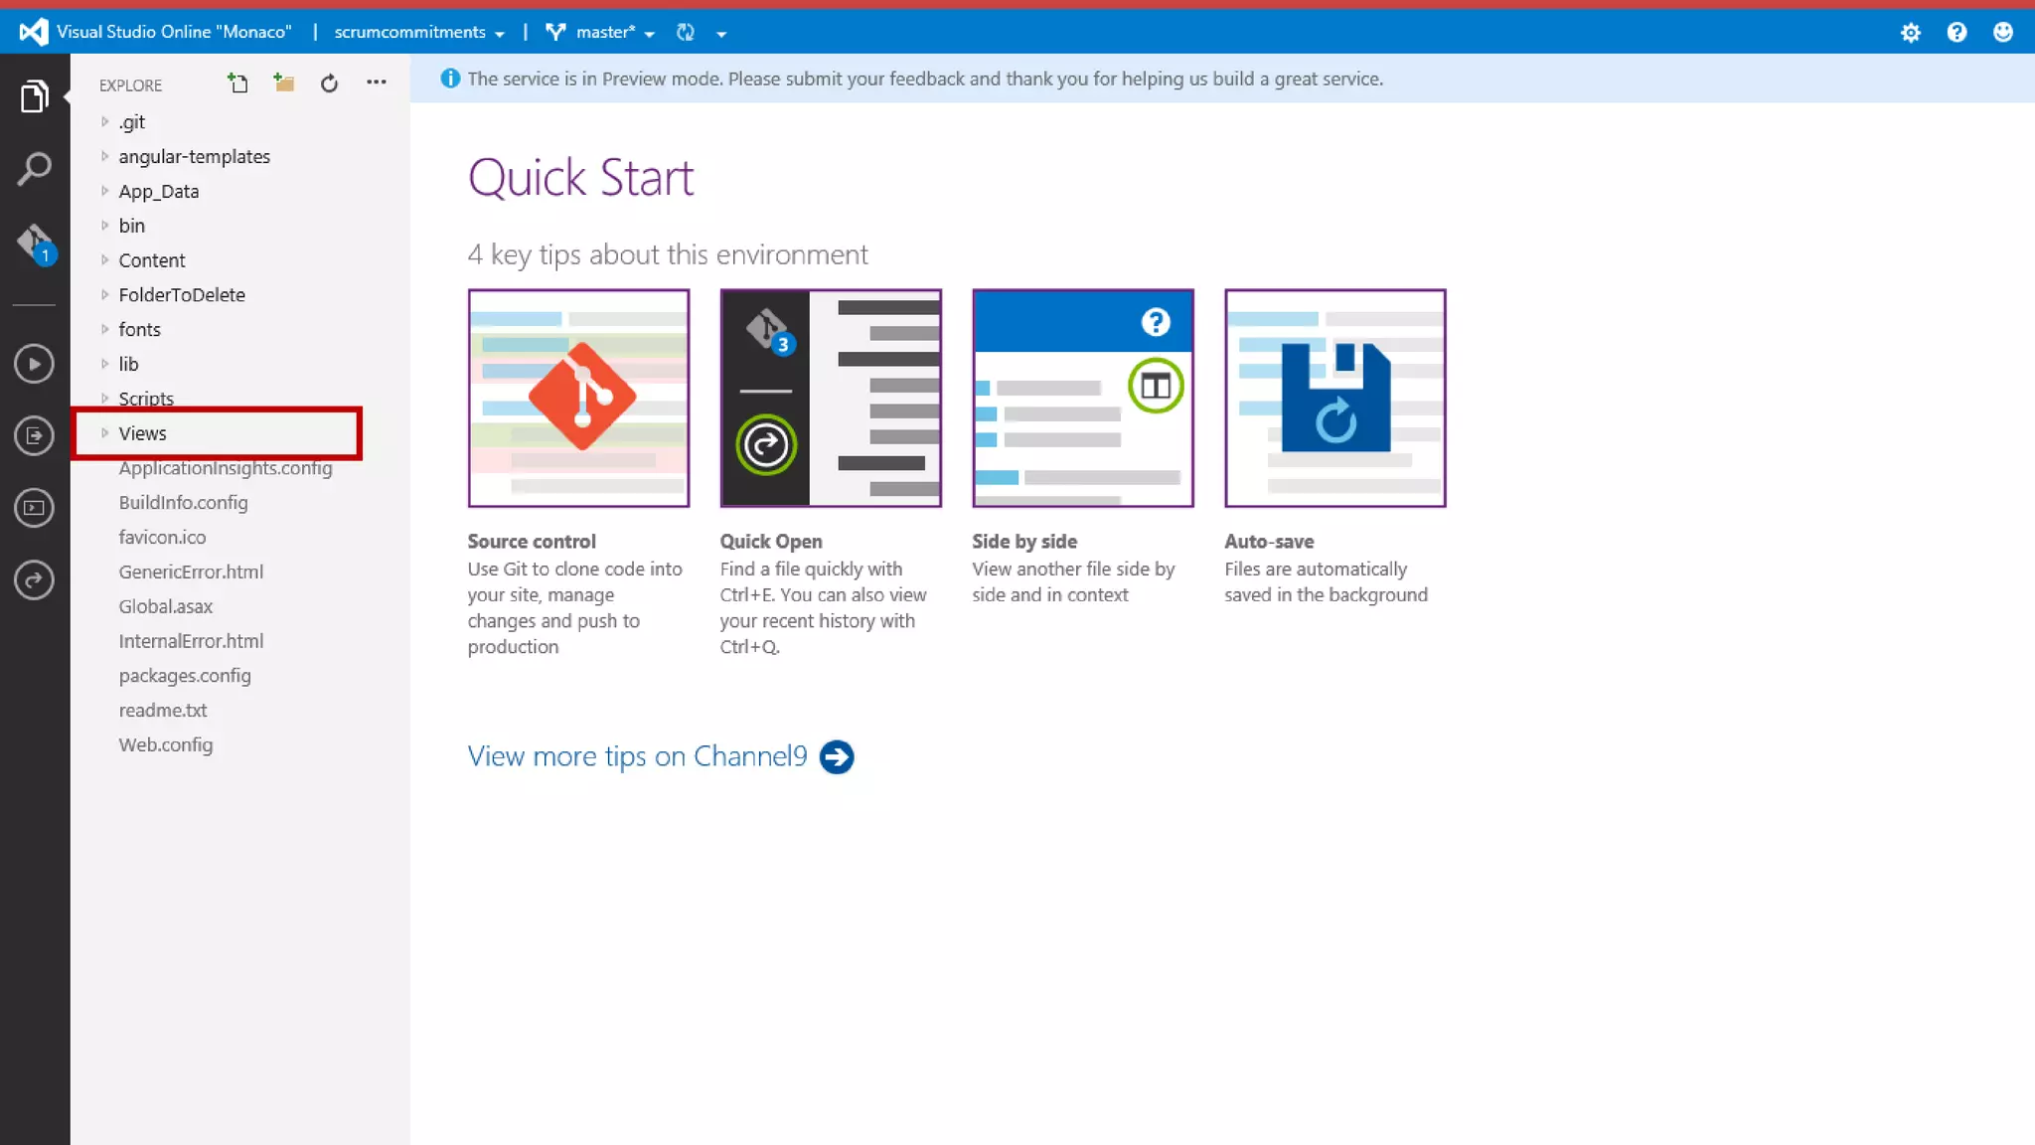Image resolution: width=2035 pixels, height=1145 pixels.
Task: Open the Search panel in sidebar
Action: pos(34,169)
